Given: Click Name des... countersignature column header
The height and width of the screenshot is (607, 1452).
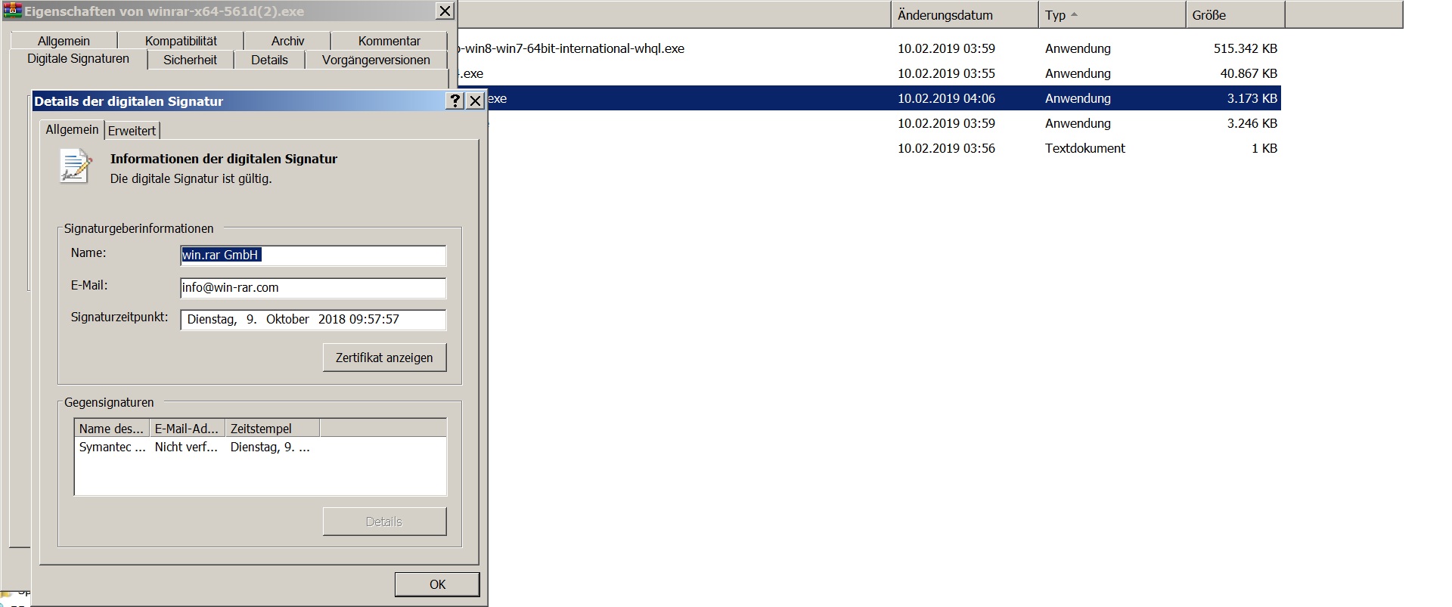Looking at the screenshot, I should click(111, 429).
